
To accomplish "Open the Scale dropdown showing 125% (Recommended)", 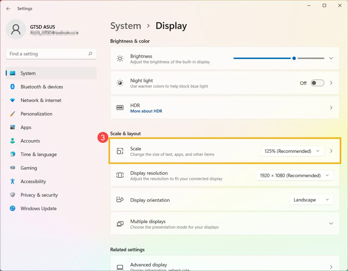I will [x=292, y=151].
